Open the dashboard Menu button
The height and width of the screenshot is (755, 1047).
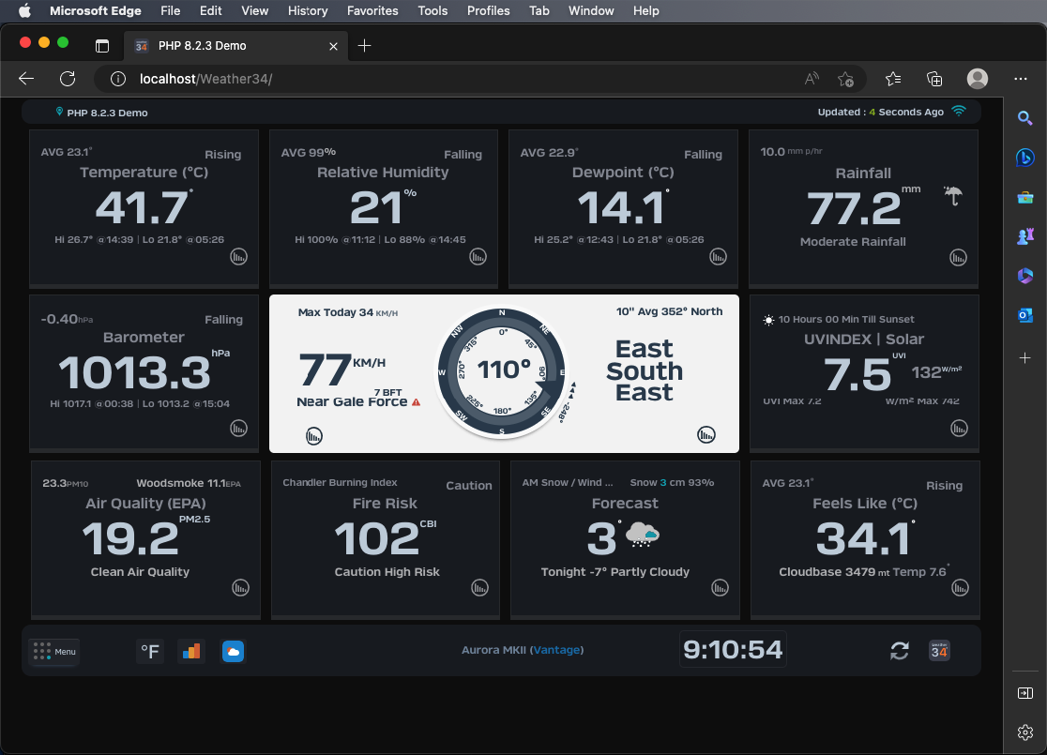(x=54, y=652)
